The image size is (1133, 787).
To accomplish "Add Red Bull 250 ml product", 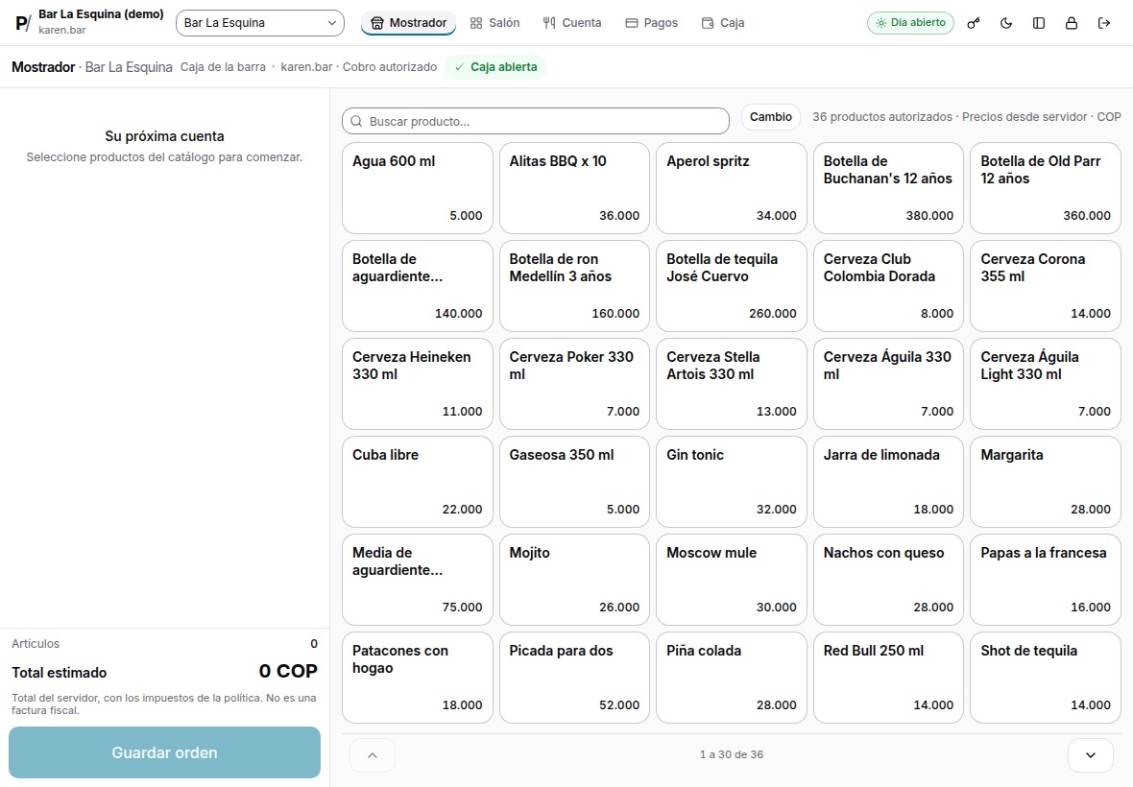I will pos(889,678).
